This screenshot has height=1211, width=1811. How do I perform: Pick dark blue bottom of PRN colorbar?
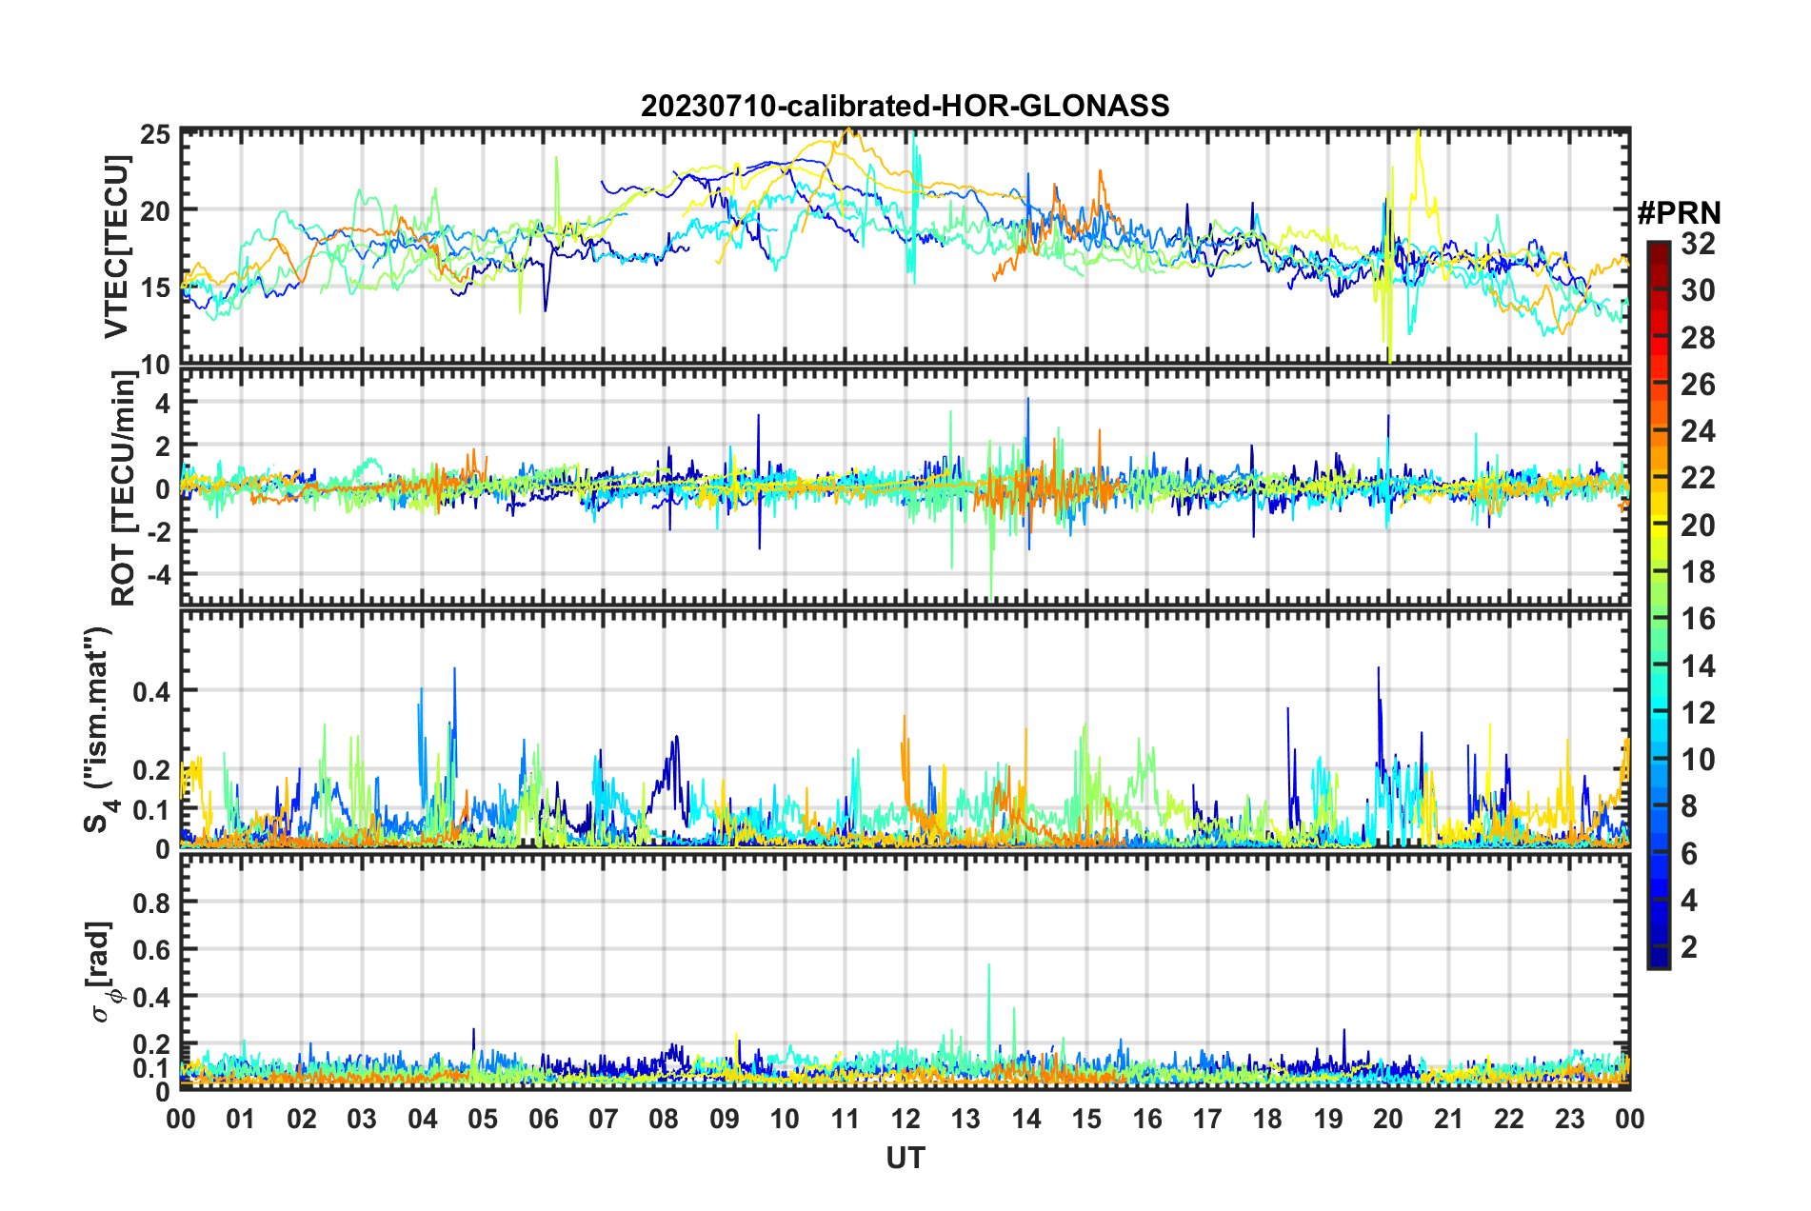click(1658, 960)
